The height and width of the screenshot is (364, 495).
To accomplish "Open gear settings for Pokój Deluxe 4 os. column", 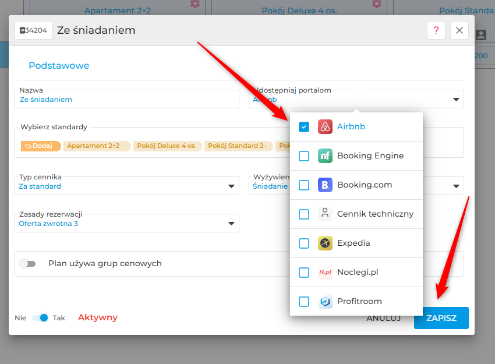I will pos(377,4).
